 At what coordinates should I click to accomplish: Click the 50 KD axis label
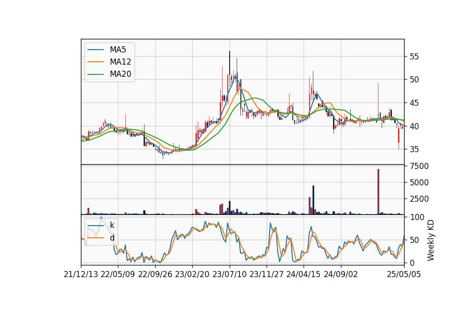point(414,240)
